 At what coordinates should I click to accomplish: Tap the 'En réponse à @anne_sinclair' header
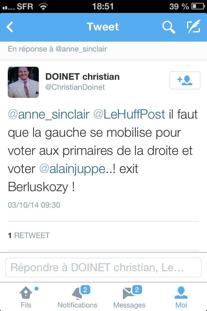[58, 49]
